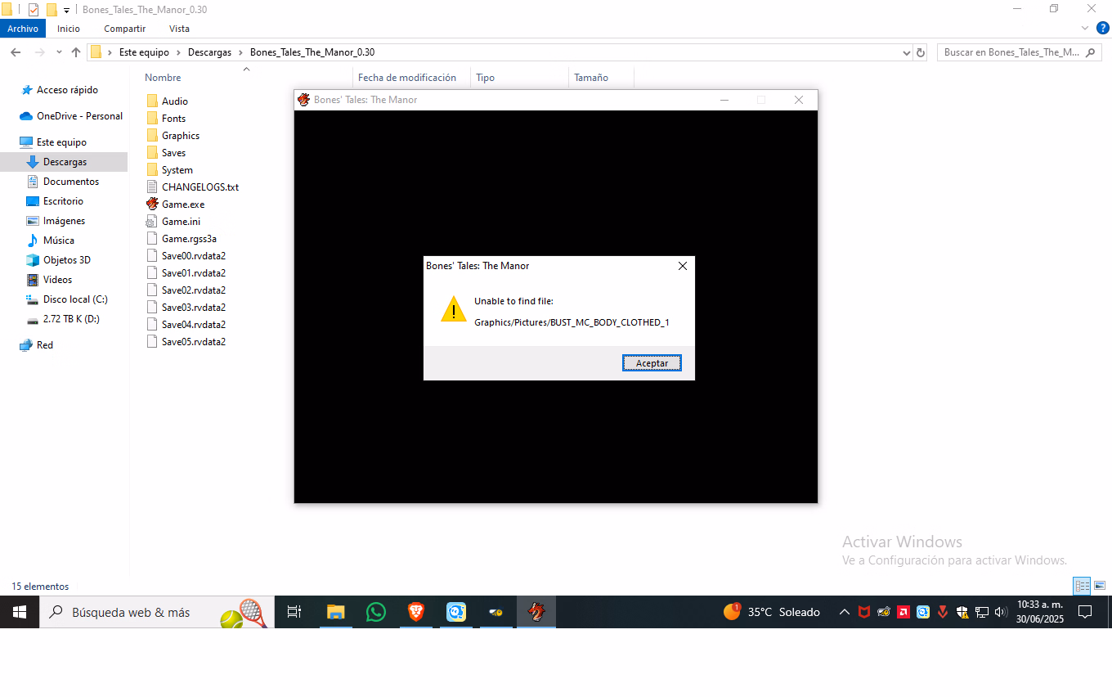Open the Vista ribbon tab
1112x697 pixels.
click(x=179, y=29)
